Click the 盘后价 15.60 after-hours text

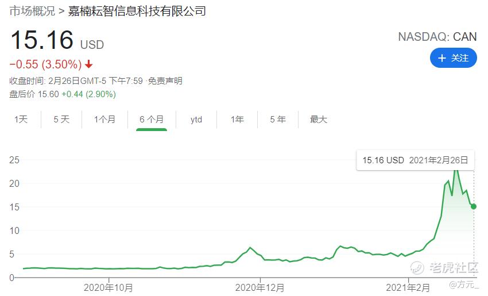click(34, 94)
